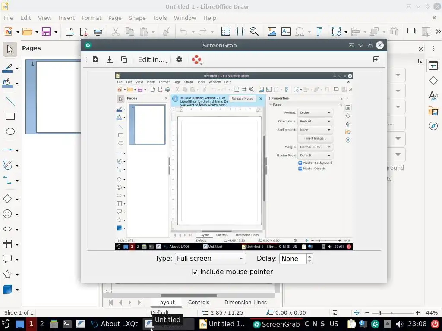Image resolution: width=442 pixels, height=331 pixels.
Task: Switch to the Layout layer tab
Action: (165, 302)
